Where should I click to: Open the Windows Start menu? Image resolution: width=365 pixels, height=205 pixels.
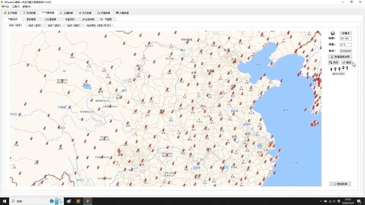pyautogui.click(x=5, y=201)
